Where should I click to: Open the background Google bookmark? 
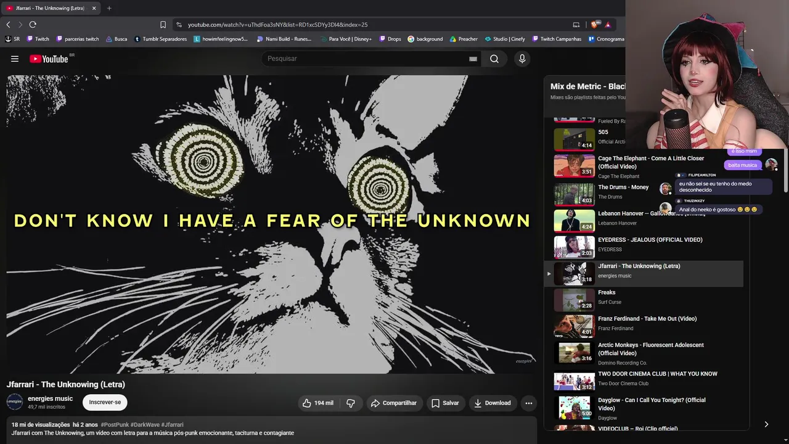pos(425,39)
